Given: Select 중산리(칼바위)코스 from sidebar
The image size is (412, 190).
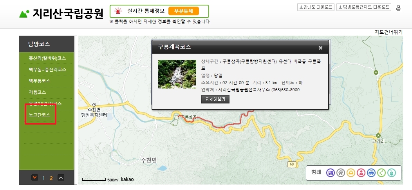Looking at the screenshot, I should (x=47, y=58).
